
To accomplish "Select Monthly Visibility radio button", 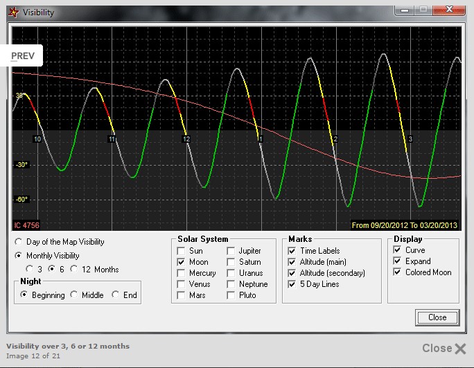I will (x=19, y=256).
